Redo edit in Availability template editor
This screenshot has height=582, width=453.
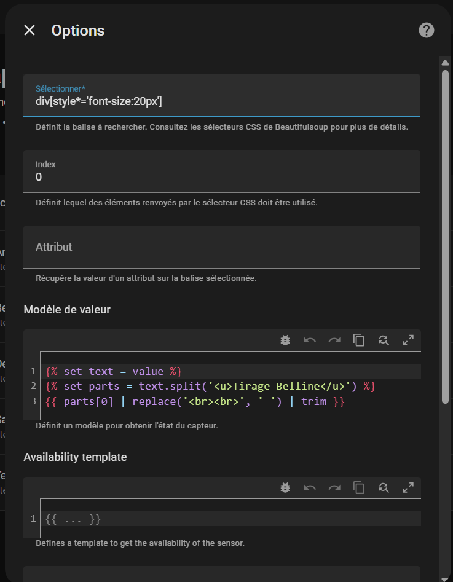(x=334, y=487)
